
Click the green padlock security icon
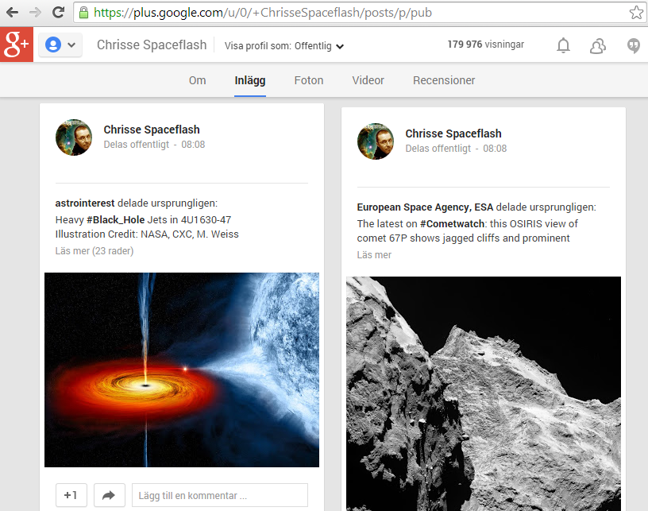pyautogui.click(x=83, y=13)
